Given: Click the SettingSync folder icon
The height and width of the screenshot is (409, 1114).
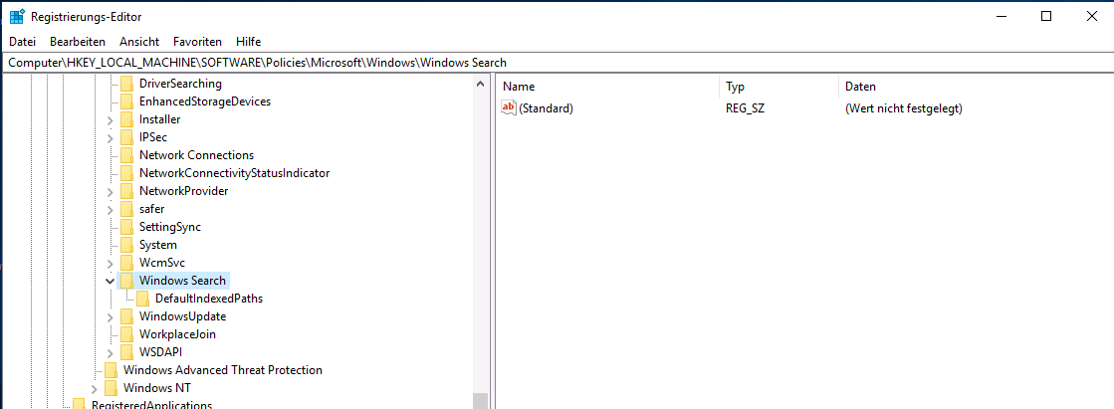Looking at the screenshot, I should point(127,227).
